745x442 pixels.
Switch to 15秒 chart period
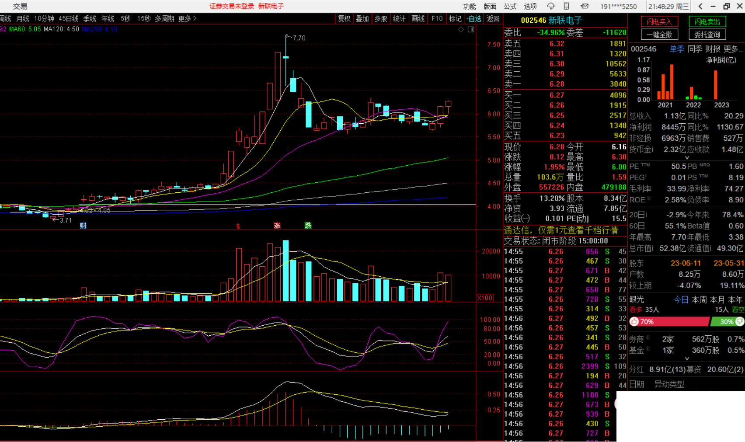[144, 19]
